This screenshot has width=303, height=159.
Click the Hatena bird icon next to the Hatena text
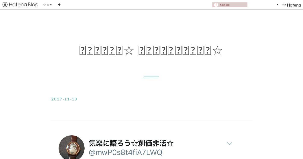(284, 5)
